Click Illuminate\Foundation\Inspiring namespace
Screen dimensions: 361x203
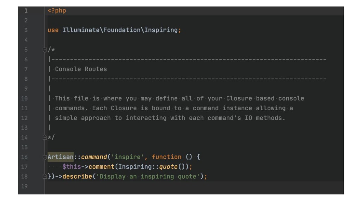click(120, 30)
